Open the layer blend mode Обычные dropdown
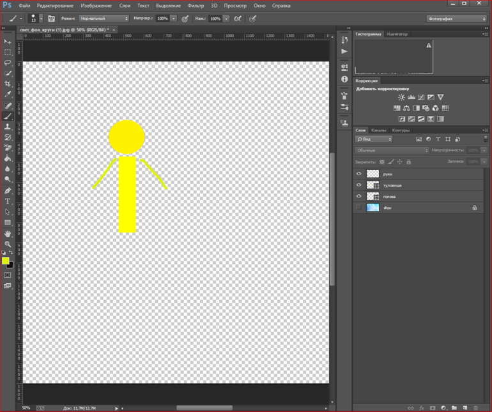Image resolution: width=492 pixels, height=412 pixels. (392, 150)
